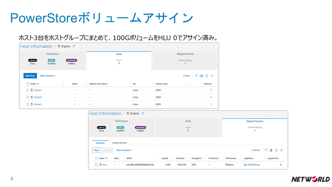Refresh the hosts table with the reload icon

click(212, 76)
